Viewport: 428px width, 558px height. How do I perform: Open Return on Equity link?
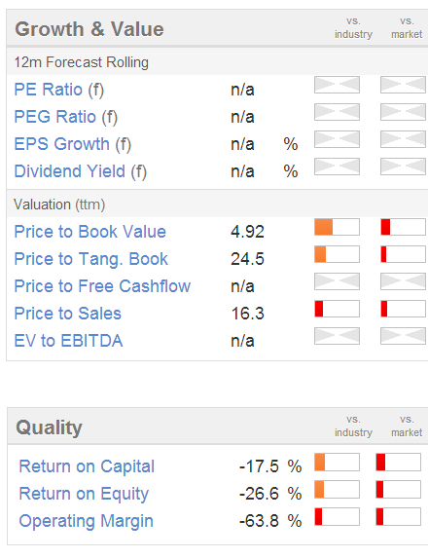tap(84, 494)
